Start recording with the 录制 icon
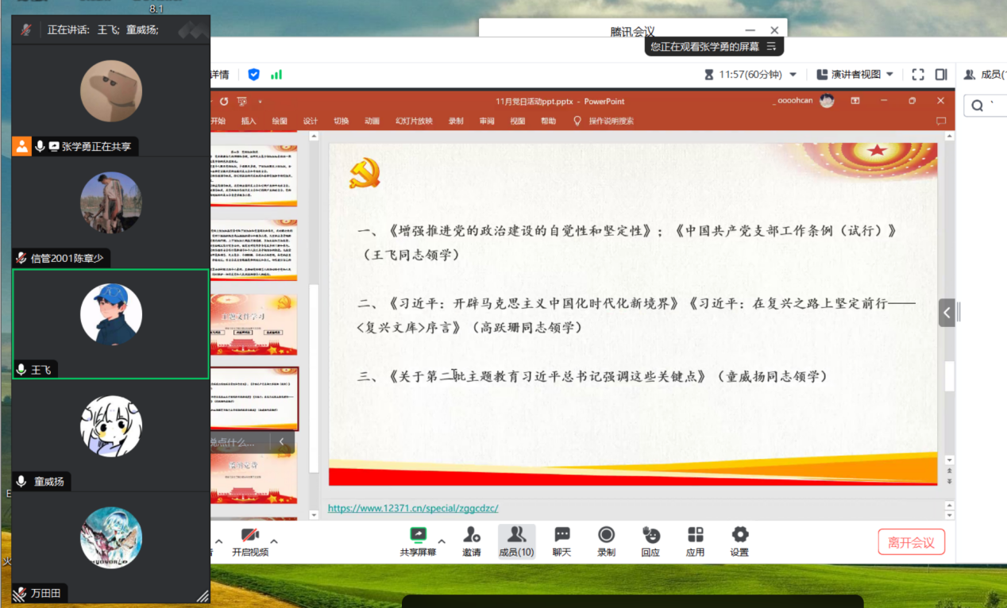 click(x=606, y=541)
